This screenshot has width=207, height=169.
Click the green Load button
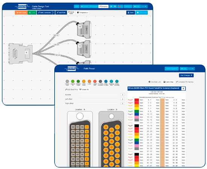coord(32,13)
